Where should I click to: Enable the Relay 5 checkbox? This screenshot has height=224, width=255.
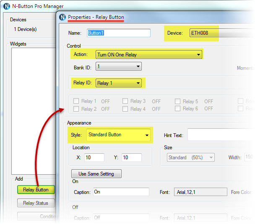tap(177, 101)
